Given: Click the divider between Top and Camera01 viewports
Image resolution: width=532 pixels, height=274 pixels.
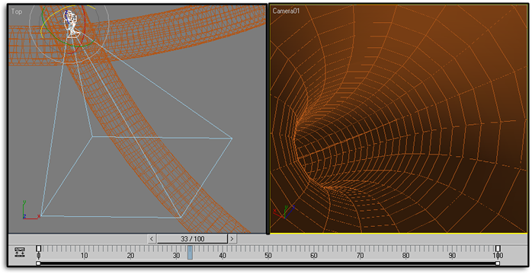Looking at the screenshot, I should click(268, 119).
